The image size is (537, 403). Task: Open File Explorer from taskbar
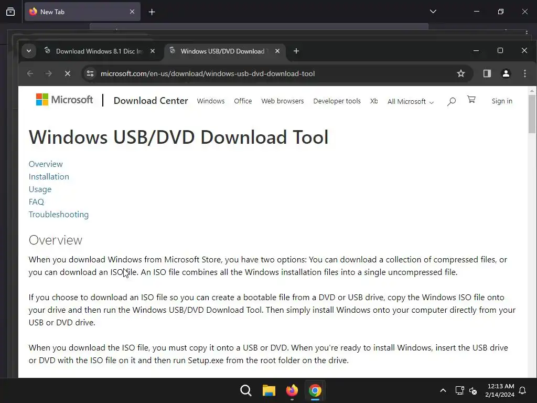point(269,390)
